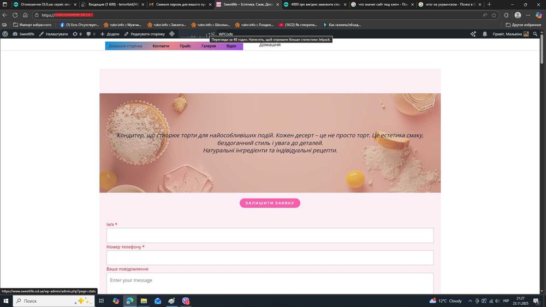Open browser Settings and more ellipsis
The image size is (546, 307).
(x=528, y=15)
